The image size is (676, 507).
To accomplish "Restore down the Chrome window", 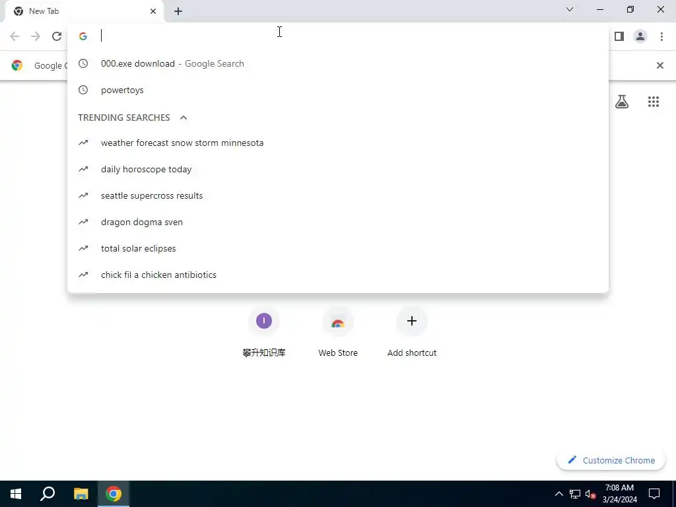I will click(630, 9).
